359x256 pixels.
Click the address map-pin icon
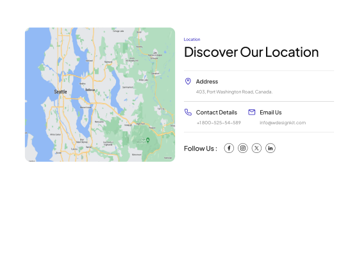pyautogui.click(x=188, y=81)
